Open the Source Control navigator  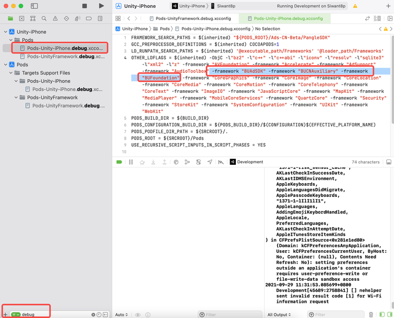pos(22,18)
